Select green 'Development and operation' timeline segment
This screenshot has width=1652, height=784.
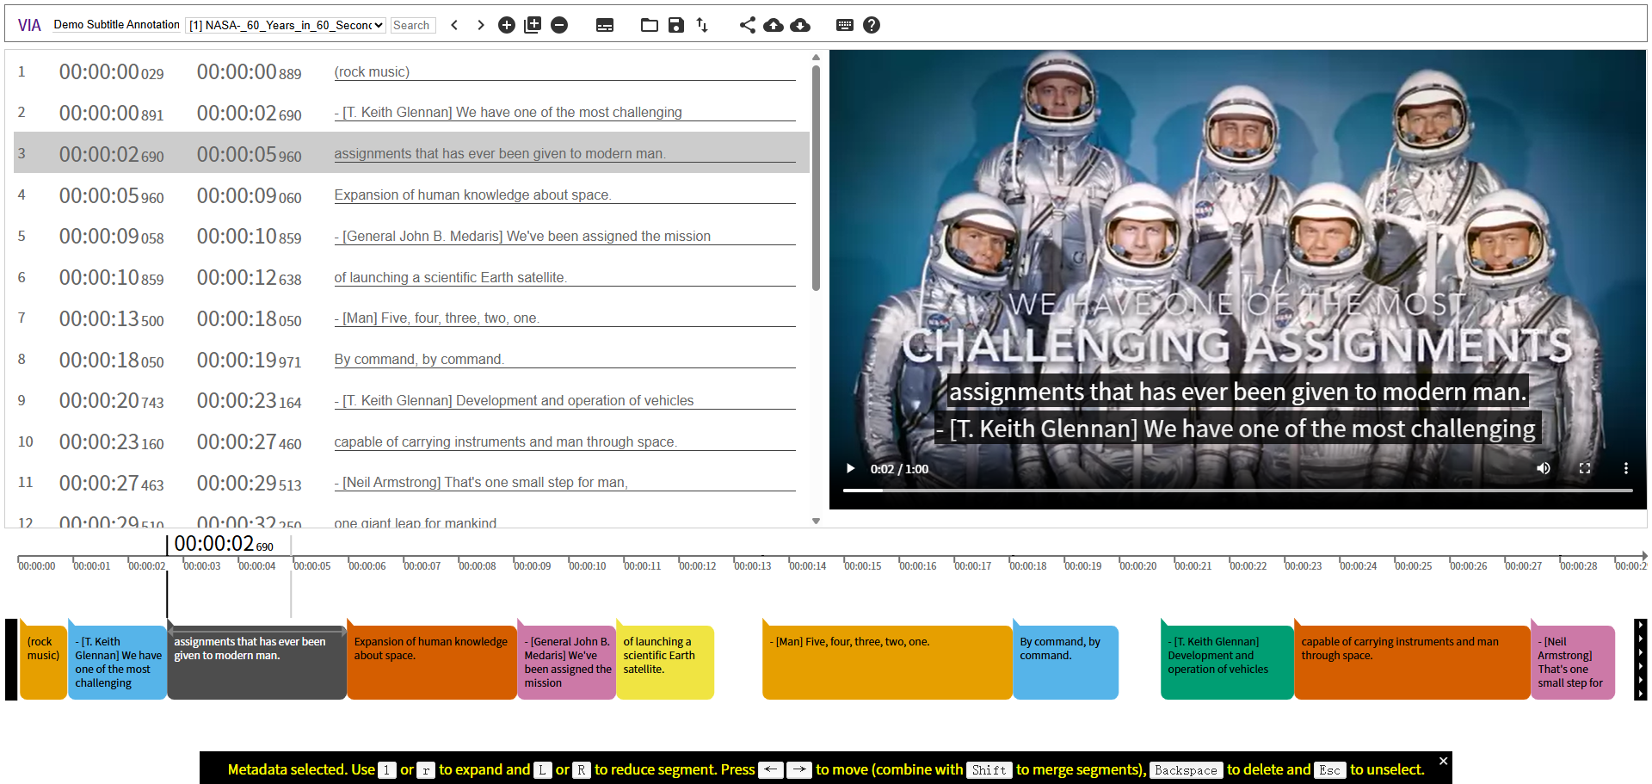1227,661
